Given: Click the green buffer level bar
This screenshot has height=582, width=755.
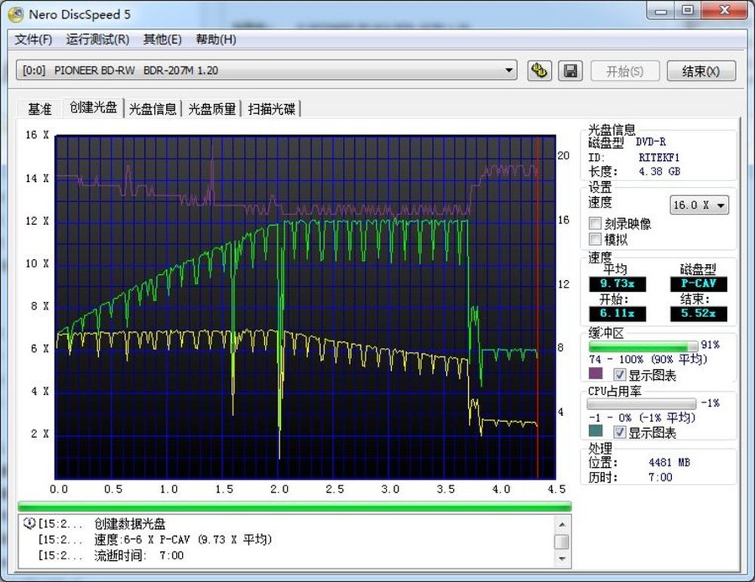Looking at the screenshot, I should [643, 346].
